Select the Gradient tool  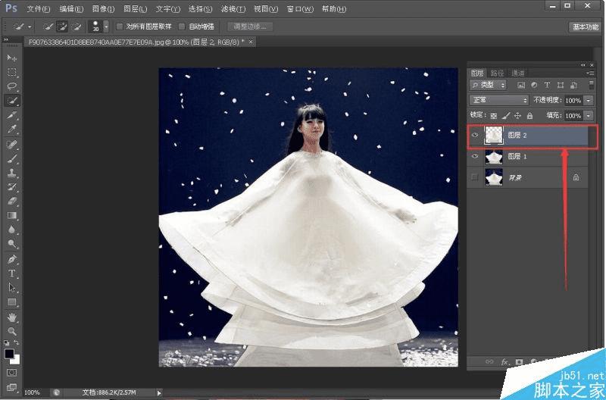tap(12, 216)
